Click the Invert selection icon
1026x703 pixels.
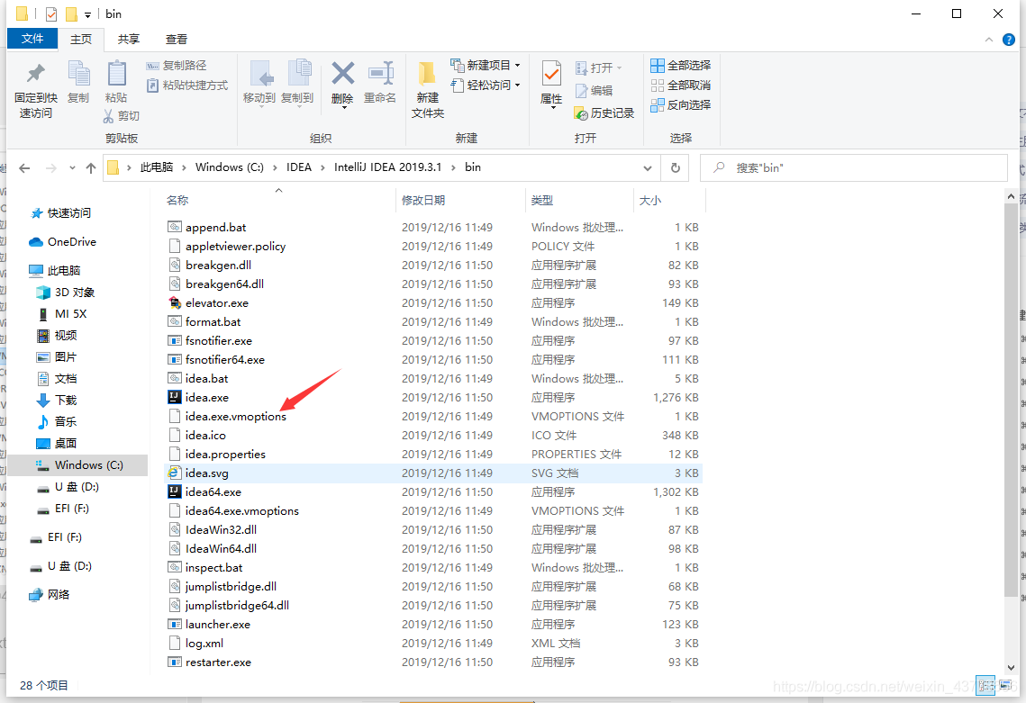tap(657, 104)
